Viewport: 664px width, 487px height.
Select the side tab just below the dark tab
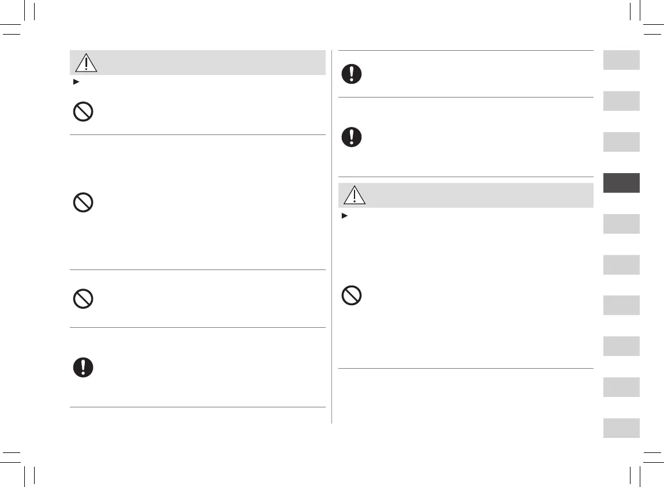621,223
